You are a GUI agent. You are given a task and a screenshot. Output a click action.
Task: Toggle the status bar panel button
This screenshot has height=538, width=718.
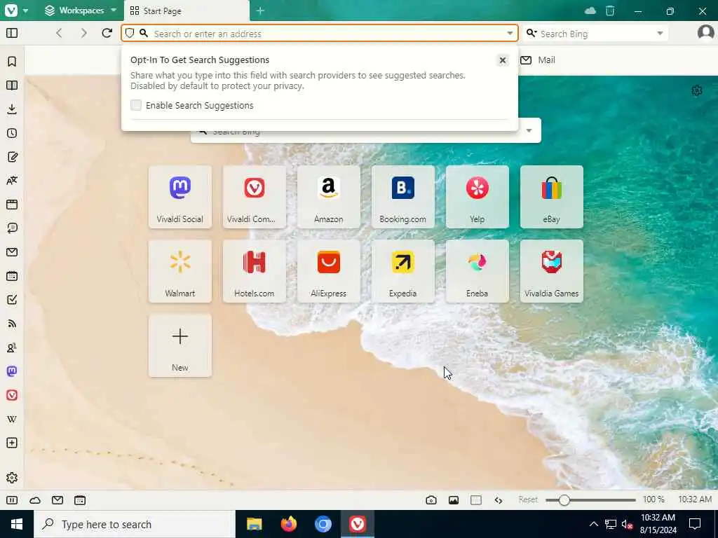pyautogui.click(x=12, y=500)
